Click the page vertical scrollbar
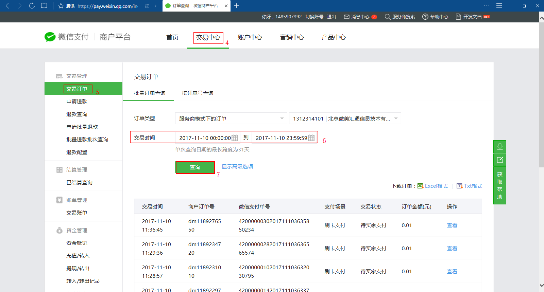 click(x=541, y=95)
